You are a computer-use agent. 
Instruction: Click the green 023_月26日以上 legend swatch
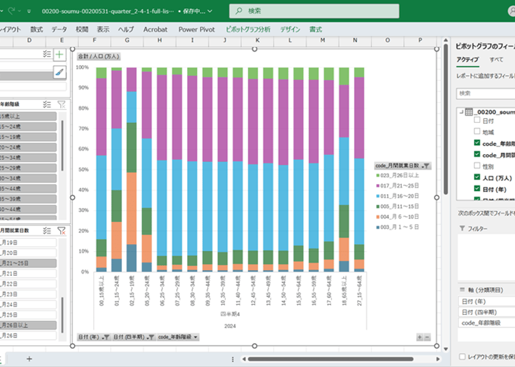click(x=378, y=176)
